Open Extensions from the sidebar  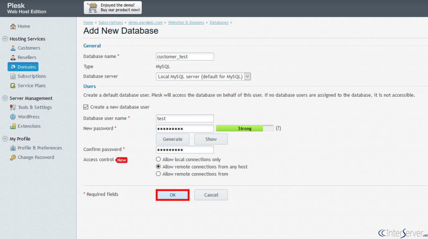(x=29, y=126)
